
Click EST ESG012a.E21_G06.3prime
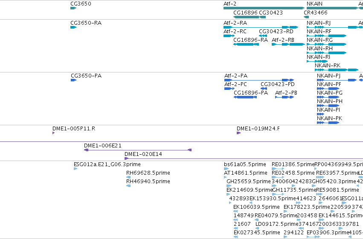click(x=107, y=164)
